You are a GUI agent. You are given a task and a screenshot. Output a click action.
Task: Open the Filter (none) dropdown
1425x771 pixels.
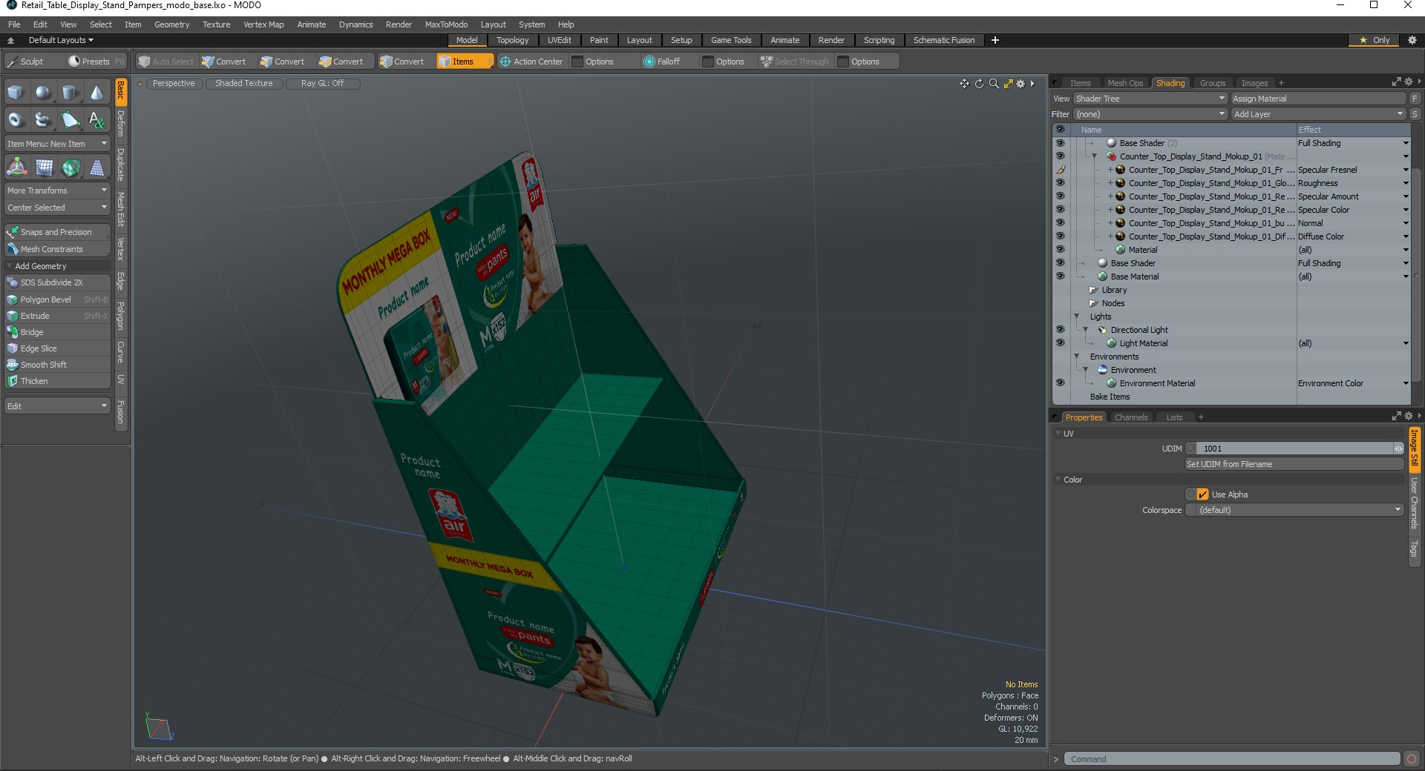click(1150, 114)
